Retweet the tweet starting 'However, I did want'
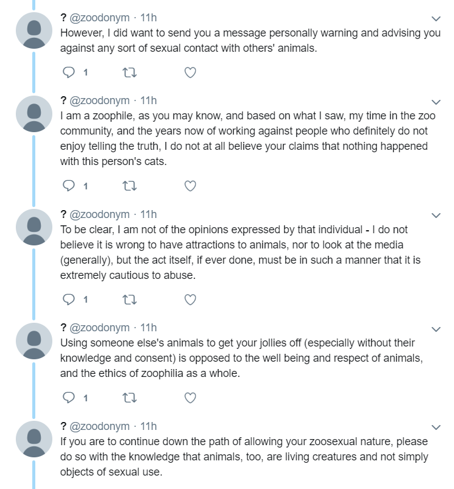This screenshot has height=489, width=454. pos(129,72)
